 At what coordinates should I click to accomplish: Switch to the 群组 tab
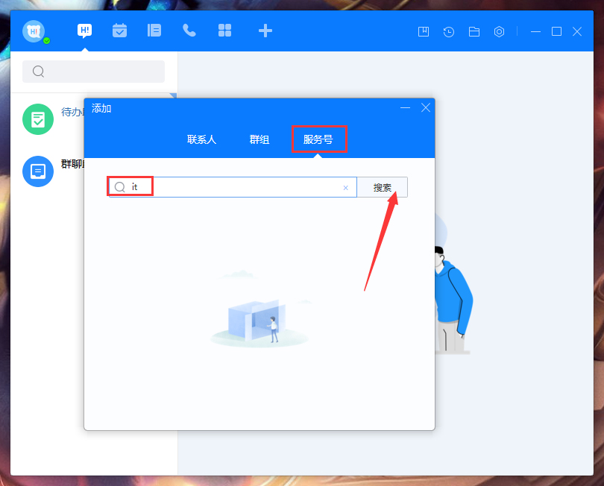(259, 139)
